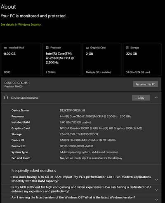Copy the device specifications
The width and height of the screenshot is (165, 203).
[141, 98]
